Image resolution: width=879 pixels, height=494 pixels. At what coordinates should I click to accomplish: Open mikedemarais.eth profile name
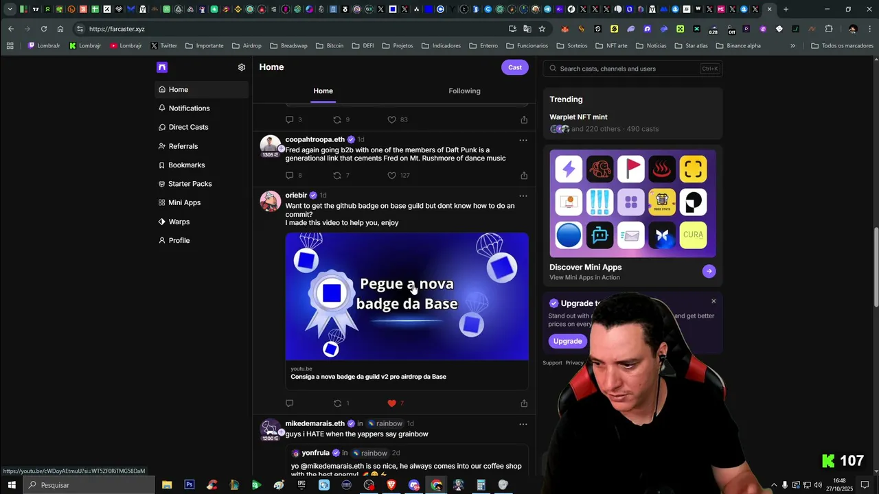pos(315,424)
